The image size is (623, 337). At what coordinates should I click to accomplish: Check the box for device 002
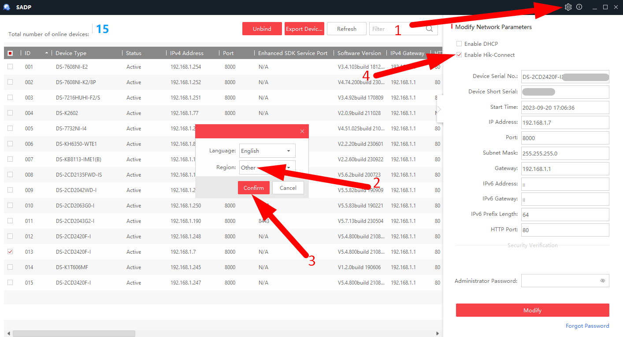10,82
